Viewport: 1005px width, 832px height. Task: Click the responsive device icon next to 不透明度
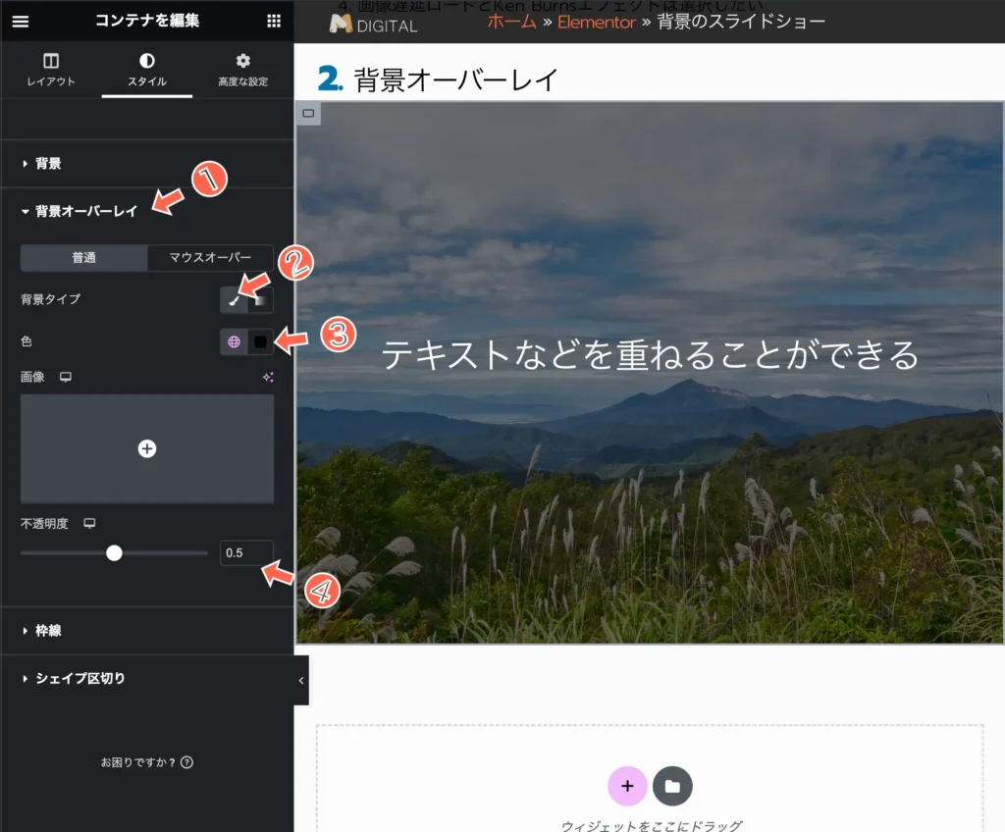[x=89, y=524]
